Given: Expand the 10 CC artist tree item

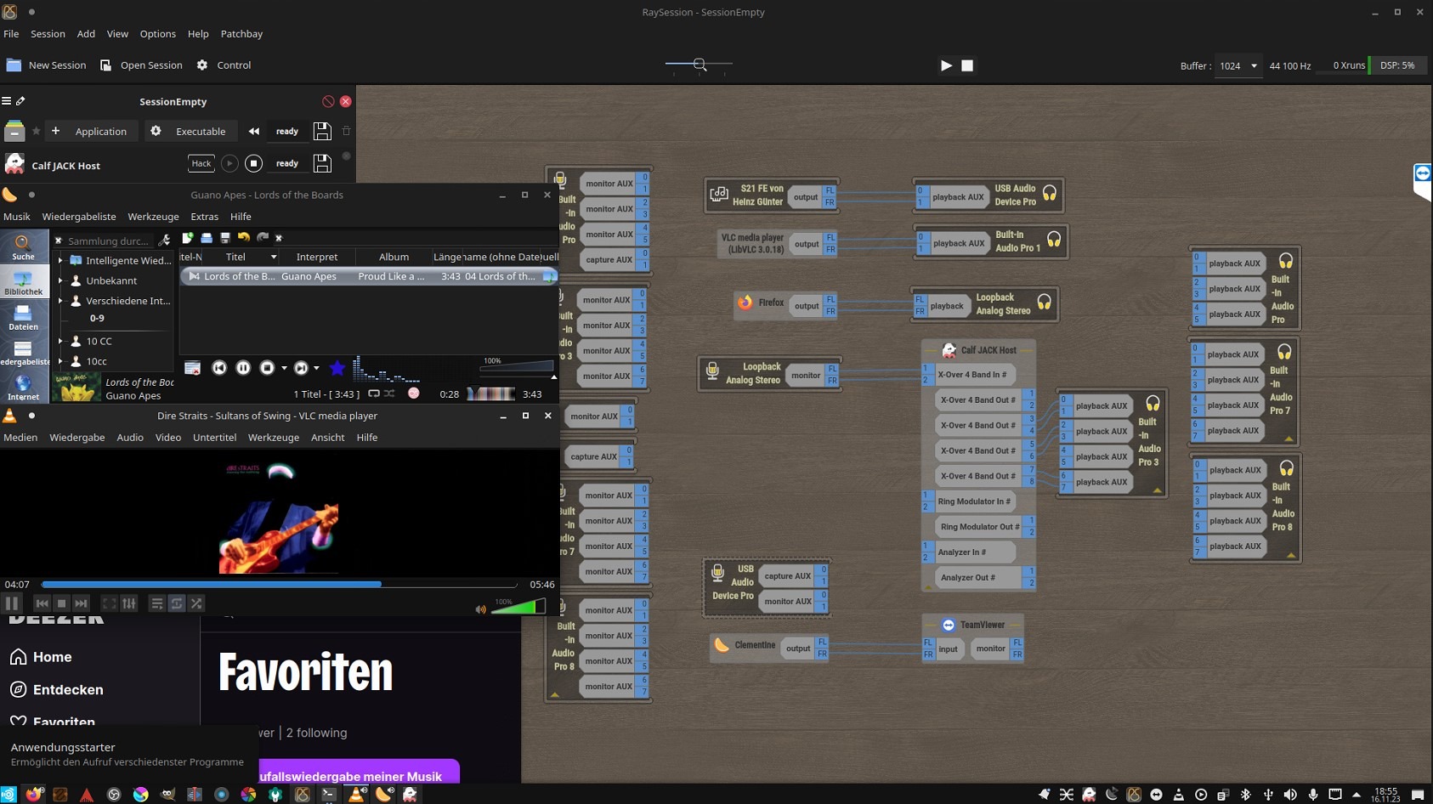Looking at the screenshot, I should [60, 341].
